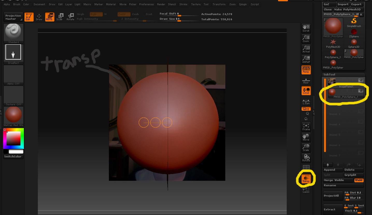This screenshot has height=215, width=372.
Task: Click the hand Move icon below Frame
Action: tap(306, 137)
